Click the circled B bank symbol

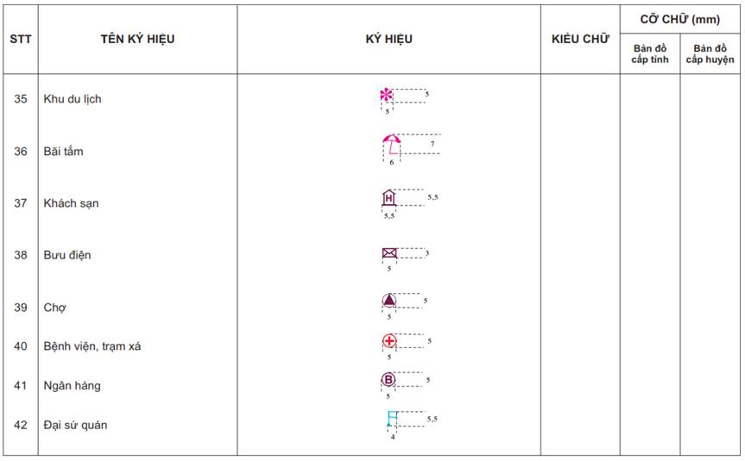(388, 379)
